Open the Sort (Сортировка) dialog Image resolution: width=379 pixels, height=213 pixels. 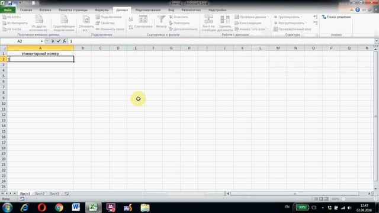point(143,22)
